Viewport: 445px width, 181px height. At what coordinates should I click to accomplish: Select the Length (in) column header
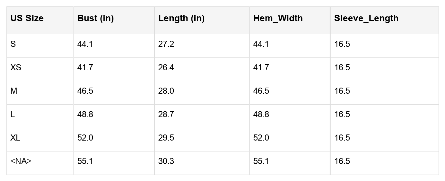pyautogui.click(x=181, y=18)
